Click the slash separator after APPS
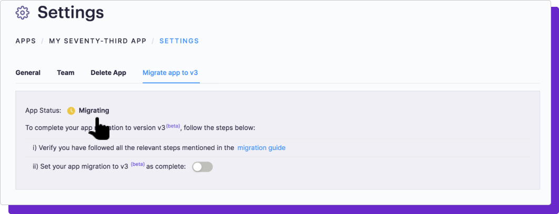 click(43, 41)
